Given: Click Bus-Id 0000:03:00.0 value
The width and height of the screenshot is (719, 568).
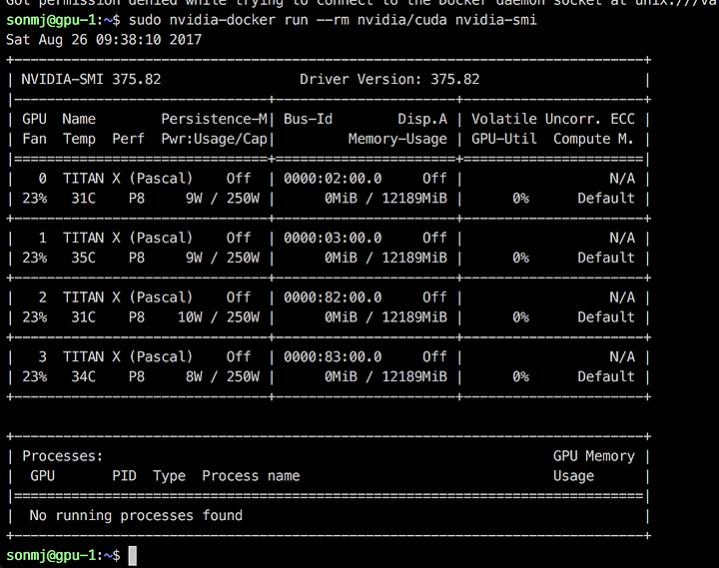Looking at the screenshot, I should (333, 238).
